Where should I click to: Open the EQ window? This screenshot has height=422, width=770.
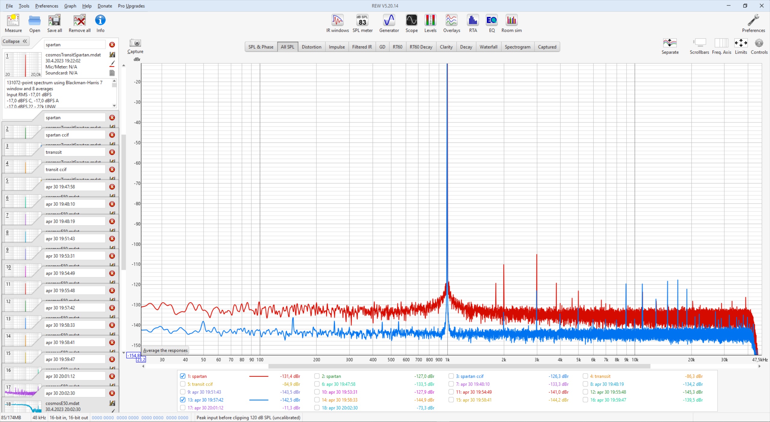tap(491, 23)
